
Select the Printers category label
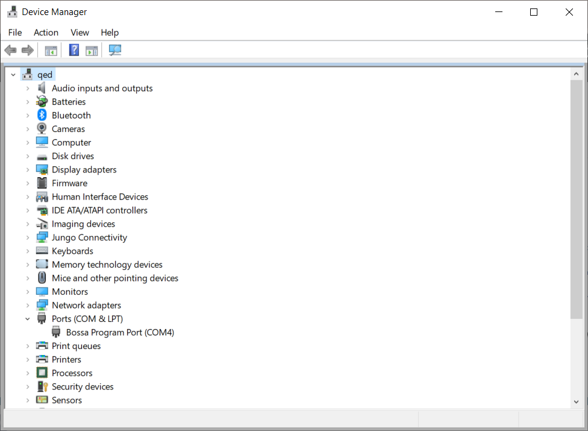[66, 359]
